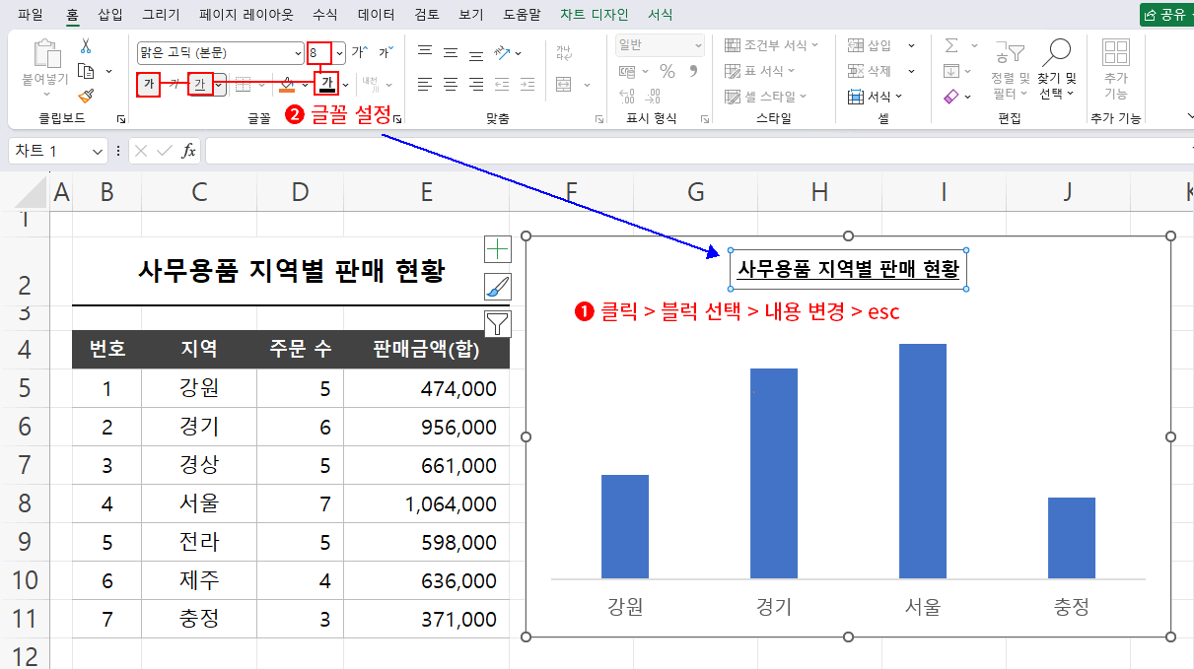Click the formula bar input field

point(698,151)
